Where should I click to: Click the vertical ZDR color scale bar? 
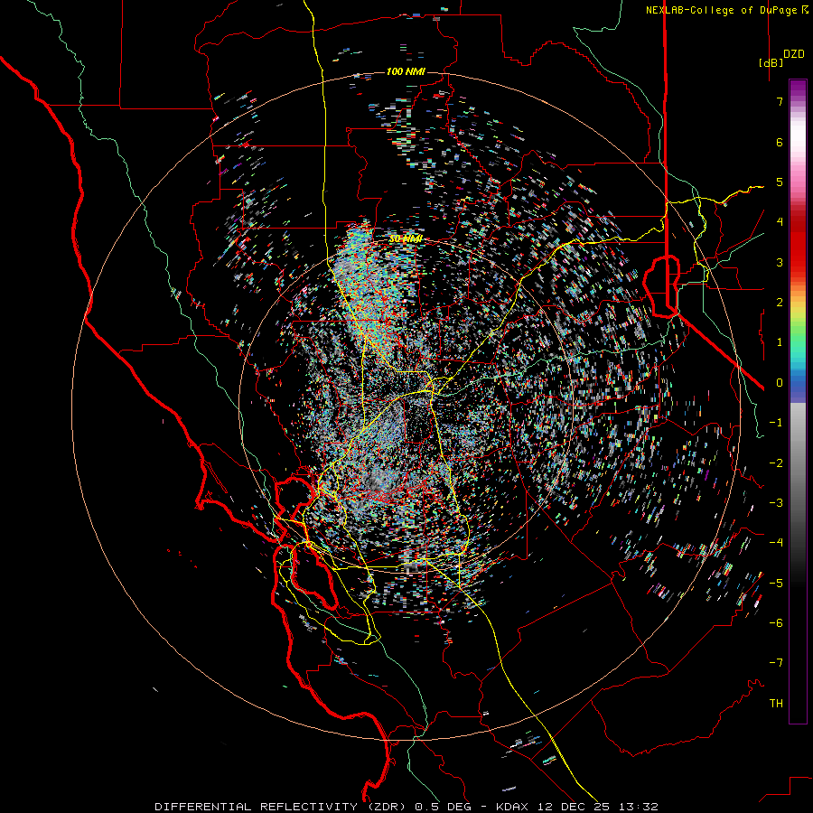[798, 402]
